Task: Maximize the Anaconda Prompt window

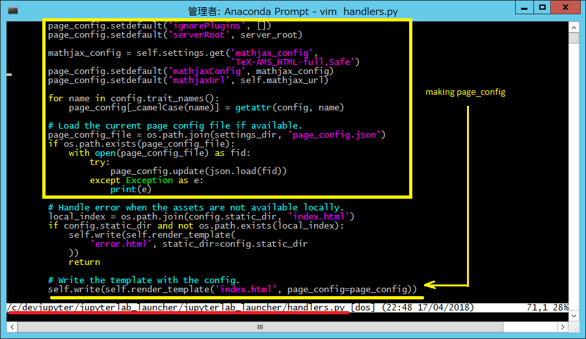Action: [542, 8]
